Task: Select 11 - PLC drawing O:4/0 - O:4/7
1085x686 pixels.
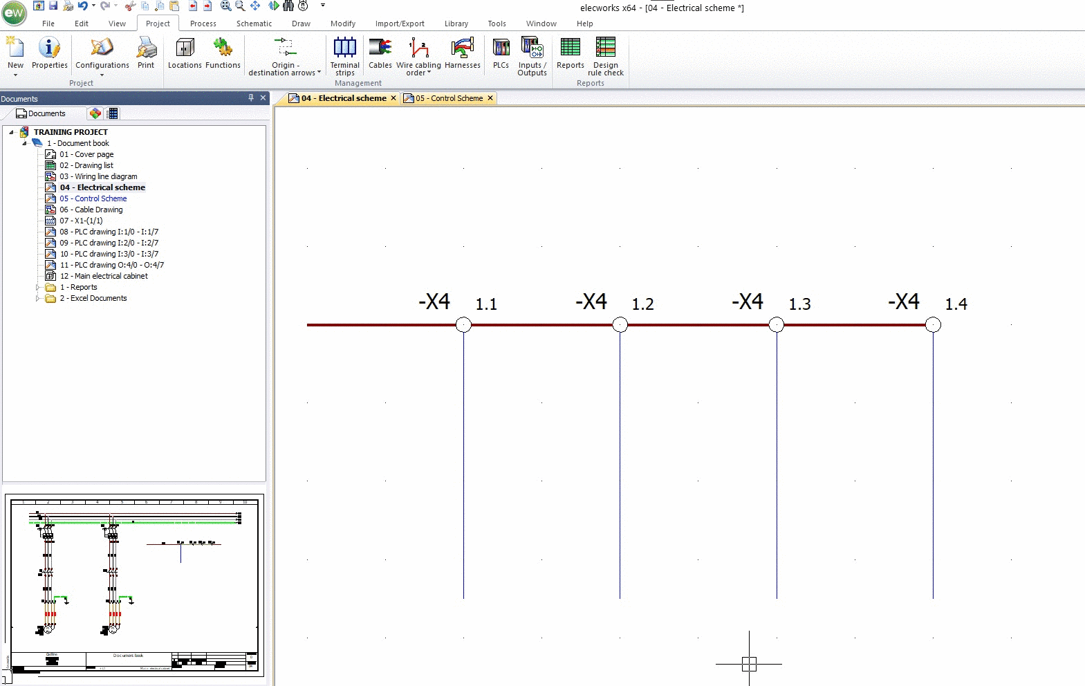Action: click(x=112, y=265)
